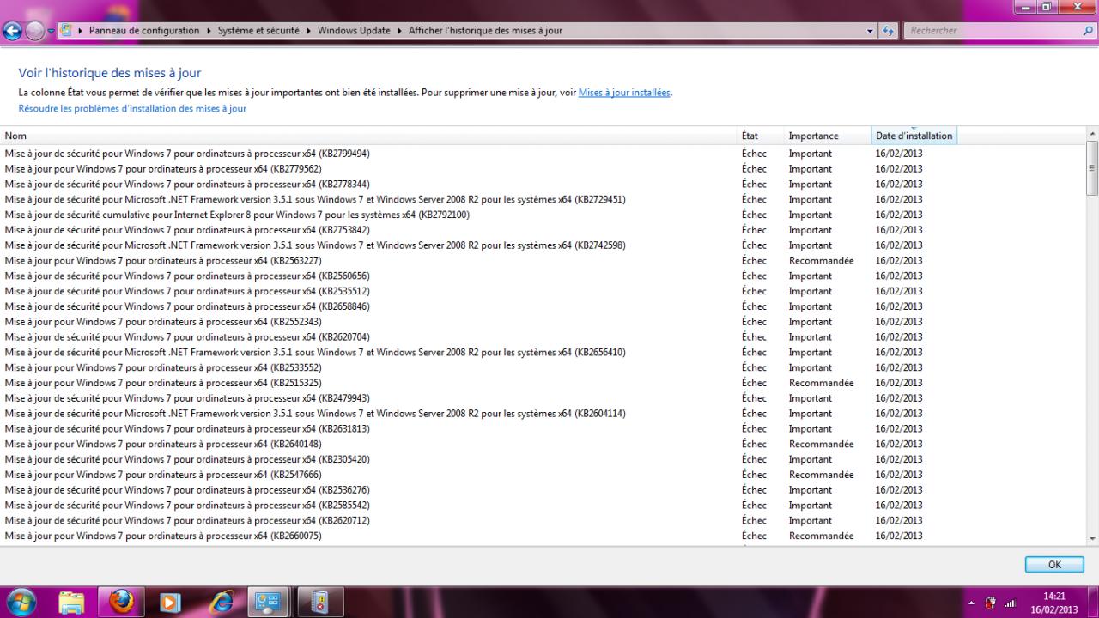The height and width of the screenshot is (618, 1099).
Task: Select the update row KB2533552
Action: point(543,368)
